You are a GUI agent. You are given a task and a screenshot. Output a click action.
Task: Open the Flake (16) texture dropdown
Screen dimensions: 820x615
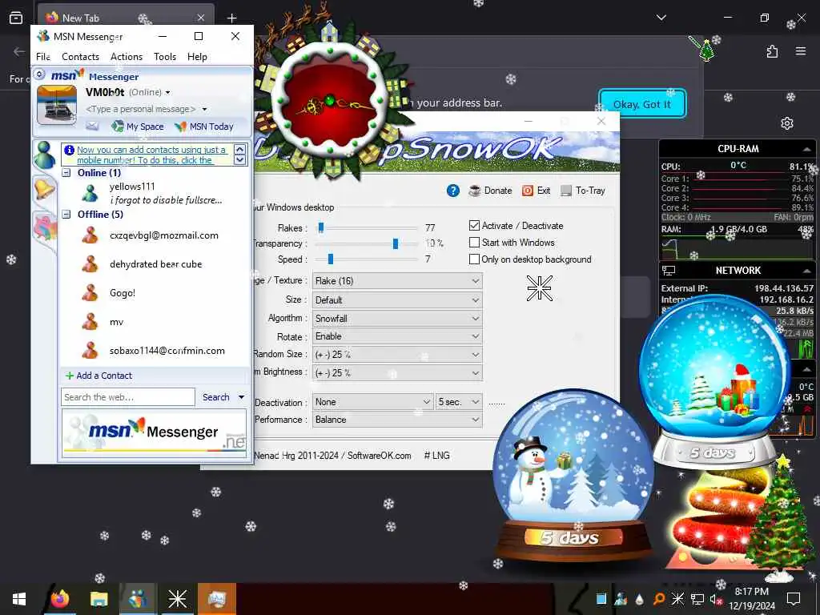tap(397, 281)
